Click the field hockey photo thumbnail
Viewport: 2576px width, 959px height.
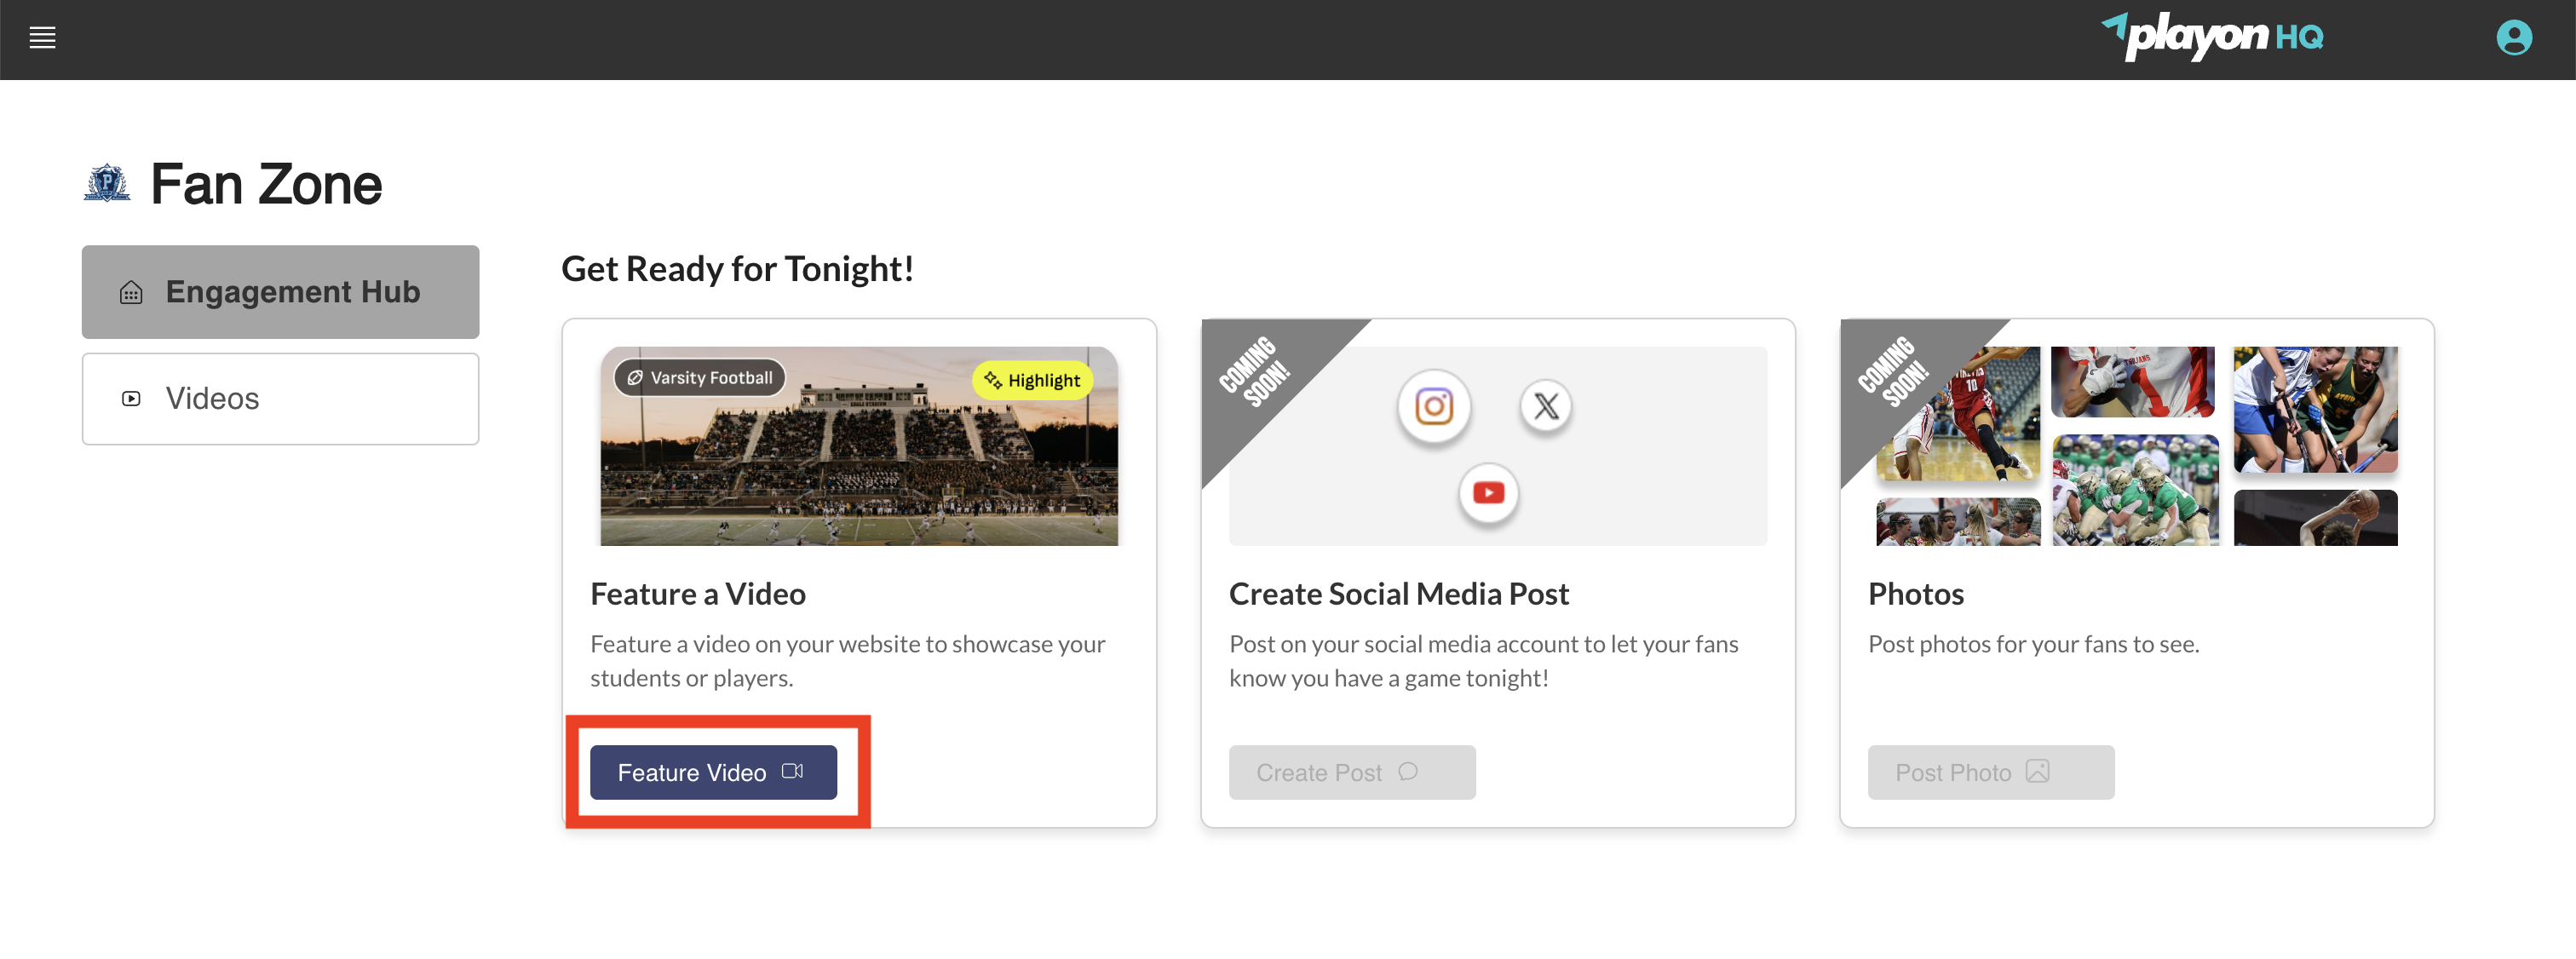[x=2315, y=410]
